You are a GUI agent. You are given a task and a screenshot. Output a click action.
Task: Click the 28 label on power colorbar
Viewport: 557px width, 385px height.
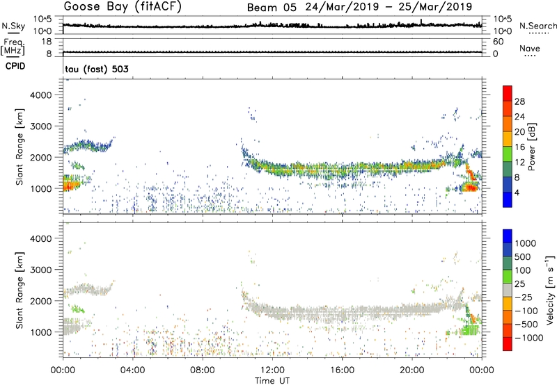pyautogui.click(x=519, y=101)
